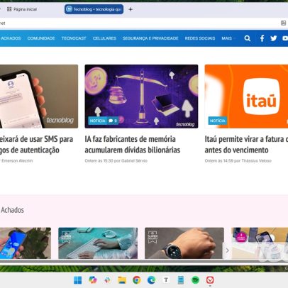The width and height of the screenshot is (288, 288).
Task: Open the blue notepad taskbar icon
Action: (x=181, y=280)
